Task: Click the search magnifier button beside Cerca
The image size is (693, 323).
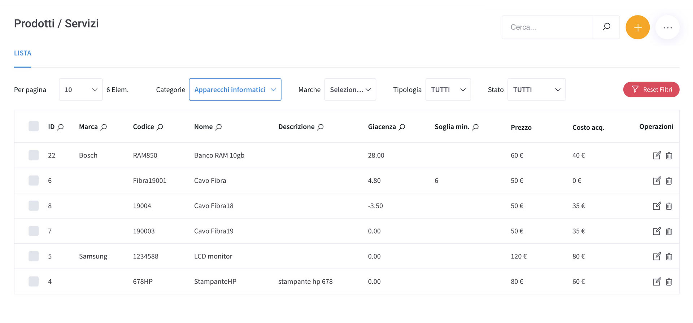Action: (606, 27)
